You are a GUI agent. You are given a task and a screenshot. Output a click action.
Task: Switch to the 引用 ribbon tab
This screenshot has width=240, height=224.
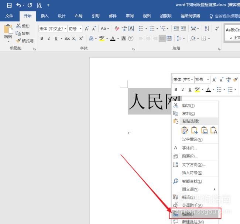pos(96,16)
